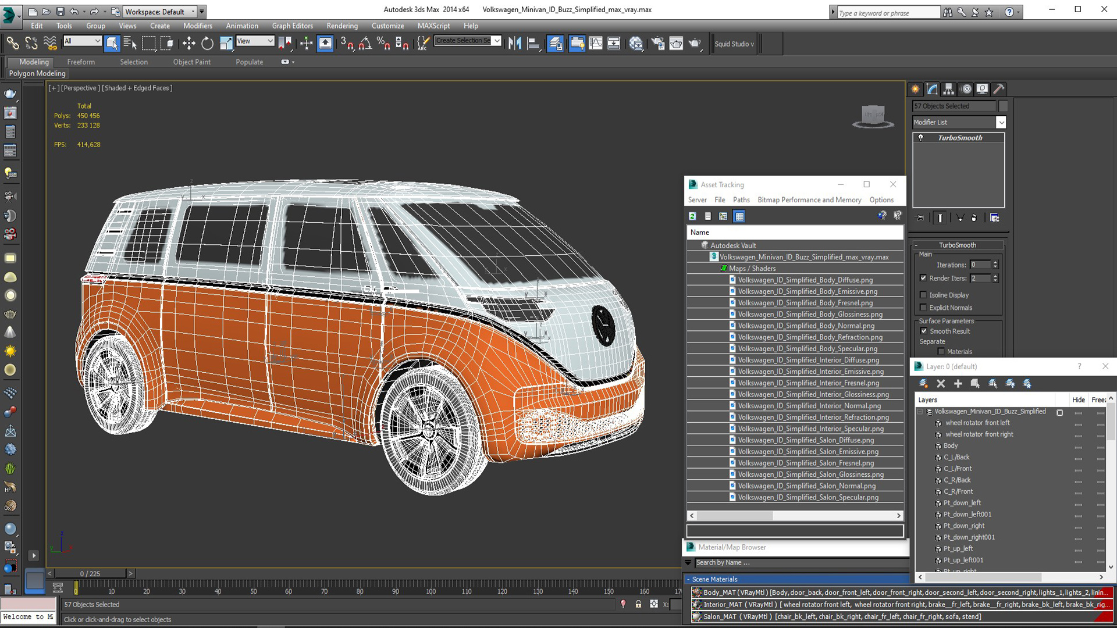The image size is (1117, 628).
Task: Toggle the Render Iters checkbox
Action: [x=923, y=278]
